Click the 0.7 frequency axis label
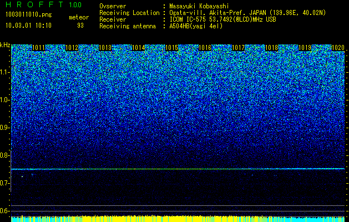Image resolution: width=349 pixels, height=222 pixels. point(4,183)
